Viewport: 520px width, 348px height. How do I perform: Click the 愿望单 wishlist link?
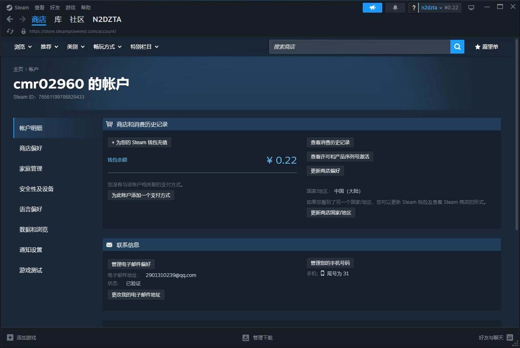coord(490,47)
